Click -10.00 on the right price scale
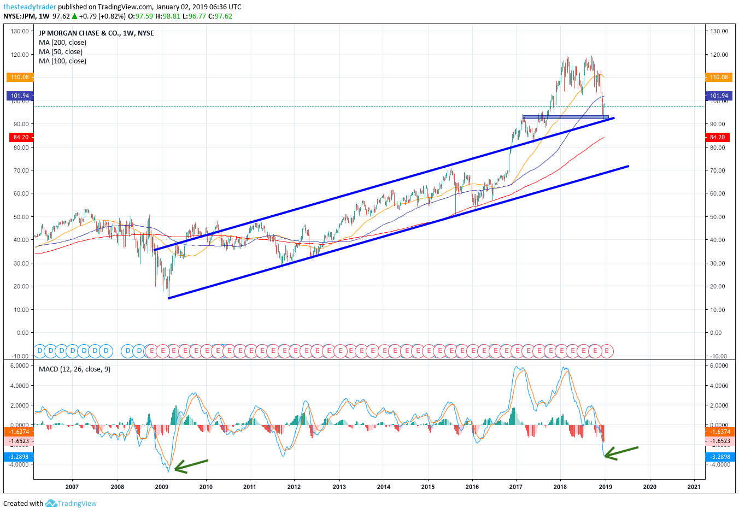Viewport: 739px width, 513px height. tap(719, 356)
